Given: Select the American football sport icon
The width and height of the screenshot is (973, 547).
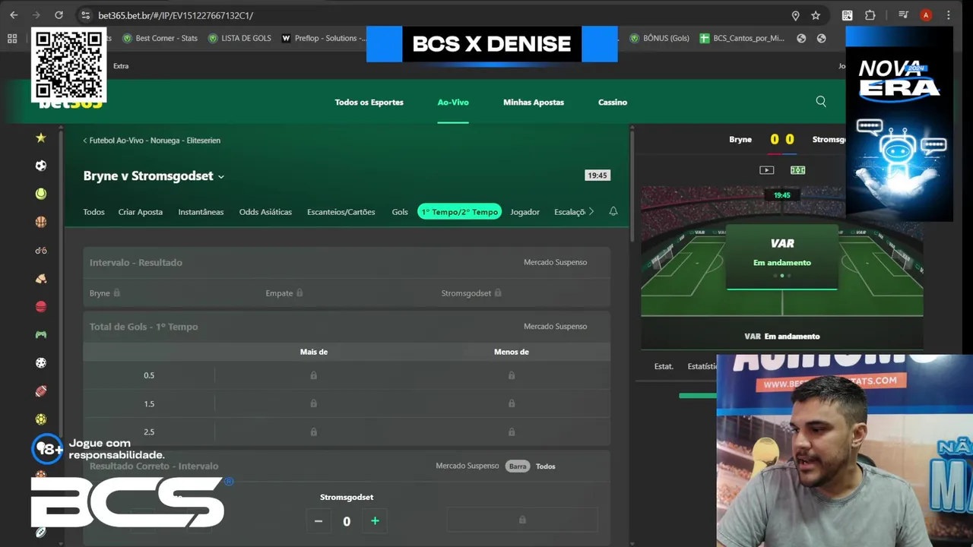Looking at the screenshot, I should [x=41, y=391].
